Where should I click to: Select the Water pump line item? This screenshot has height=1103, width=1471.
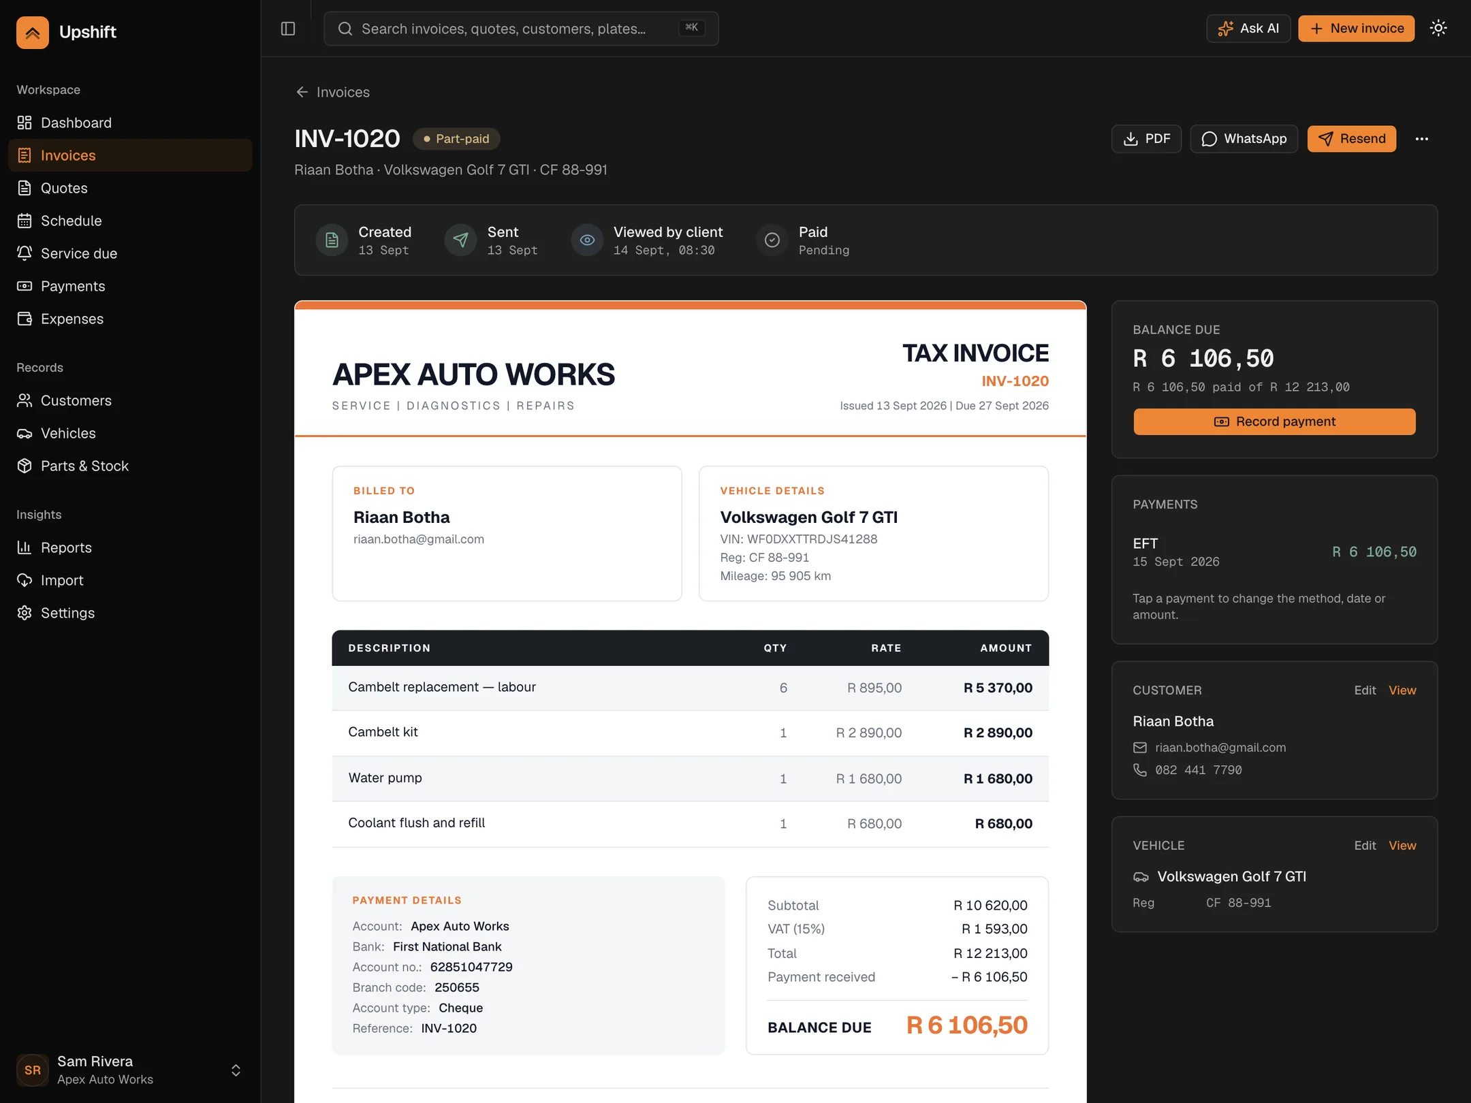pyautogui.click(x=690, y=778)
